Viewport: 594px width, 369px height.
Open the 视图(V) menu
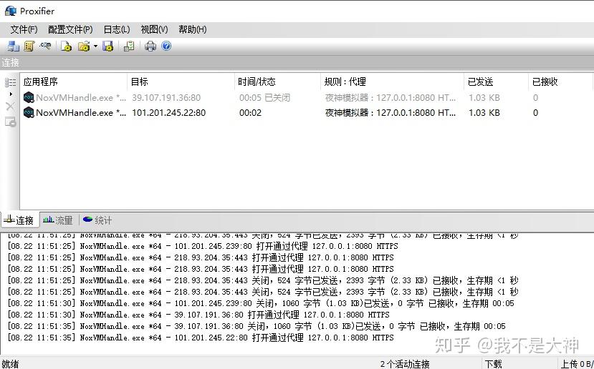coord(154,29)
